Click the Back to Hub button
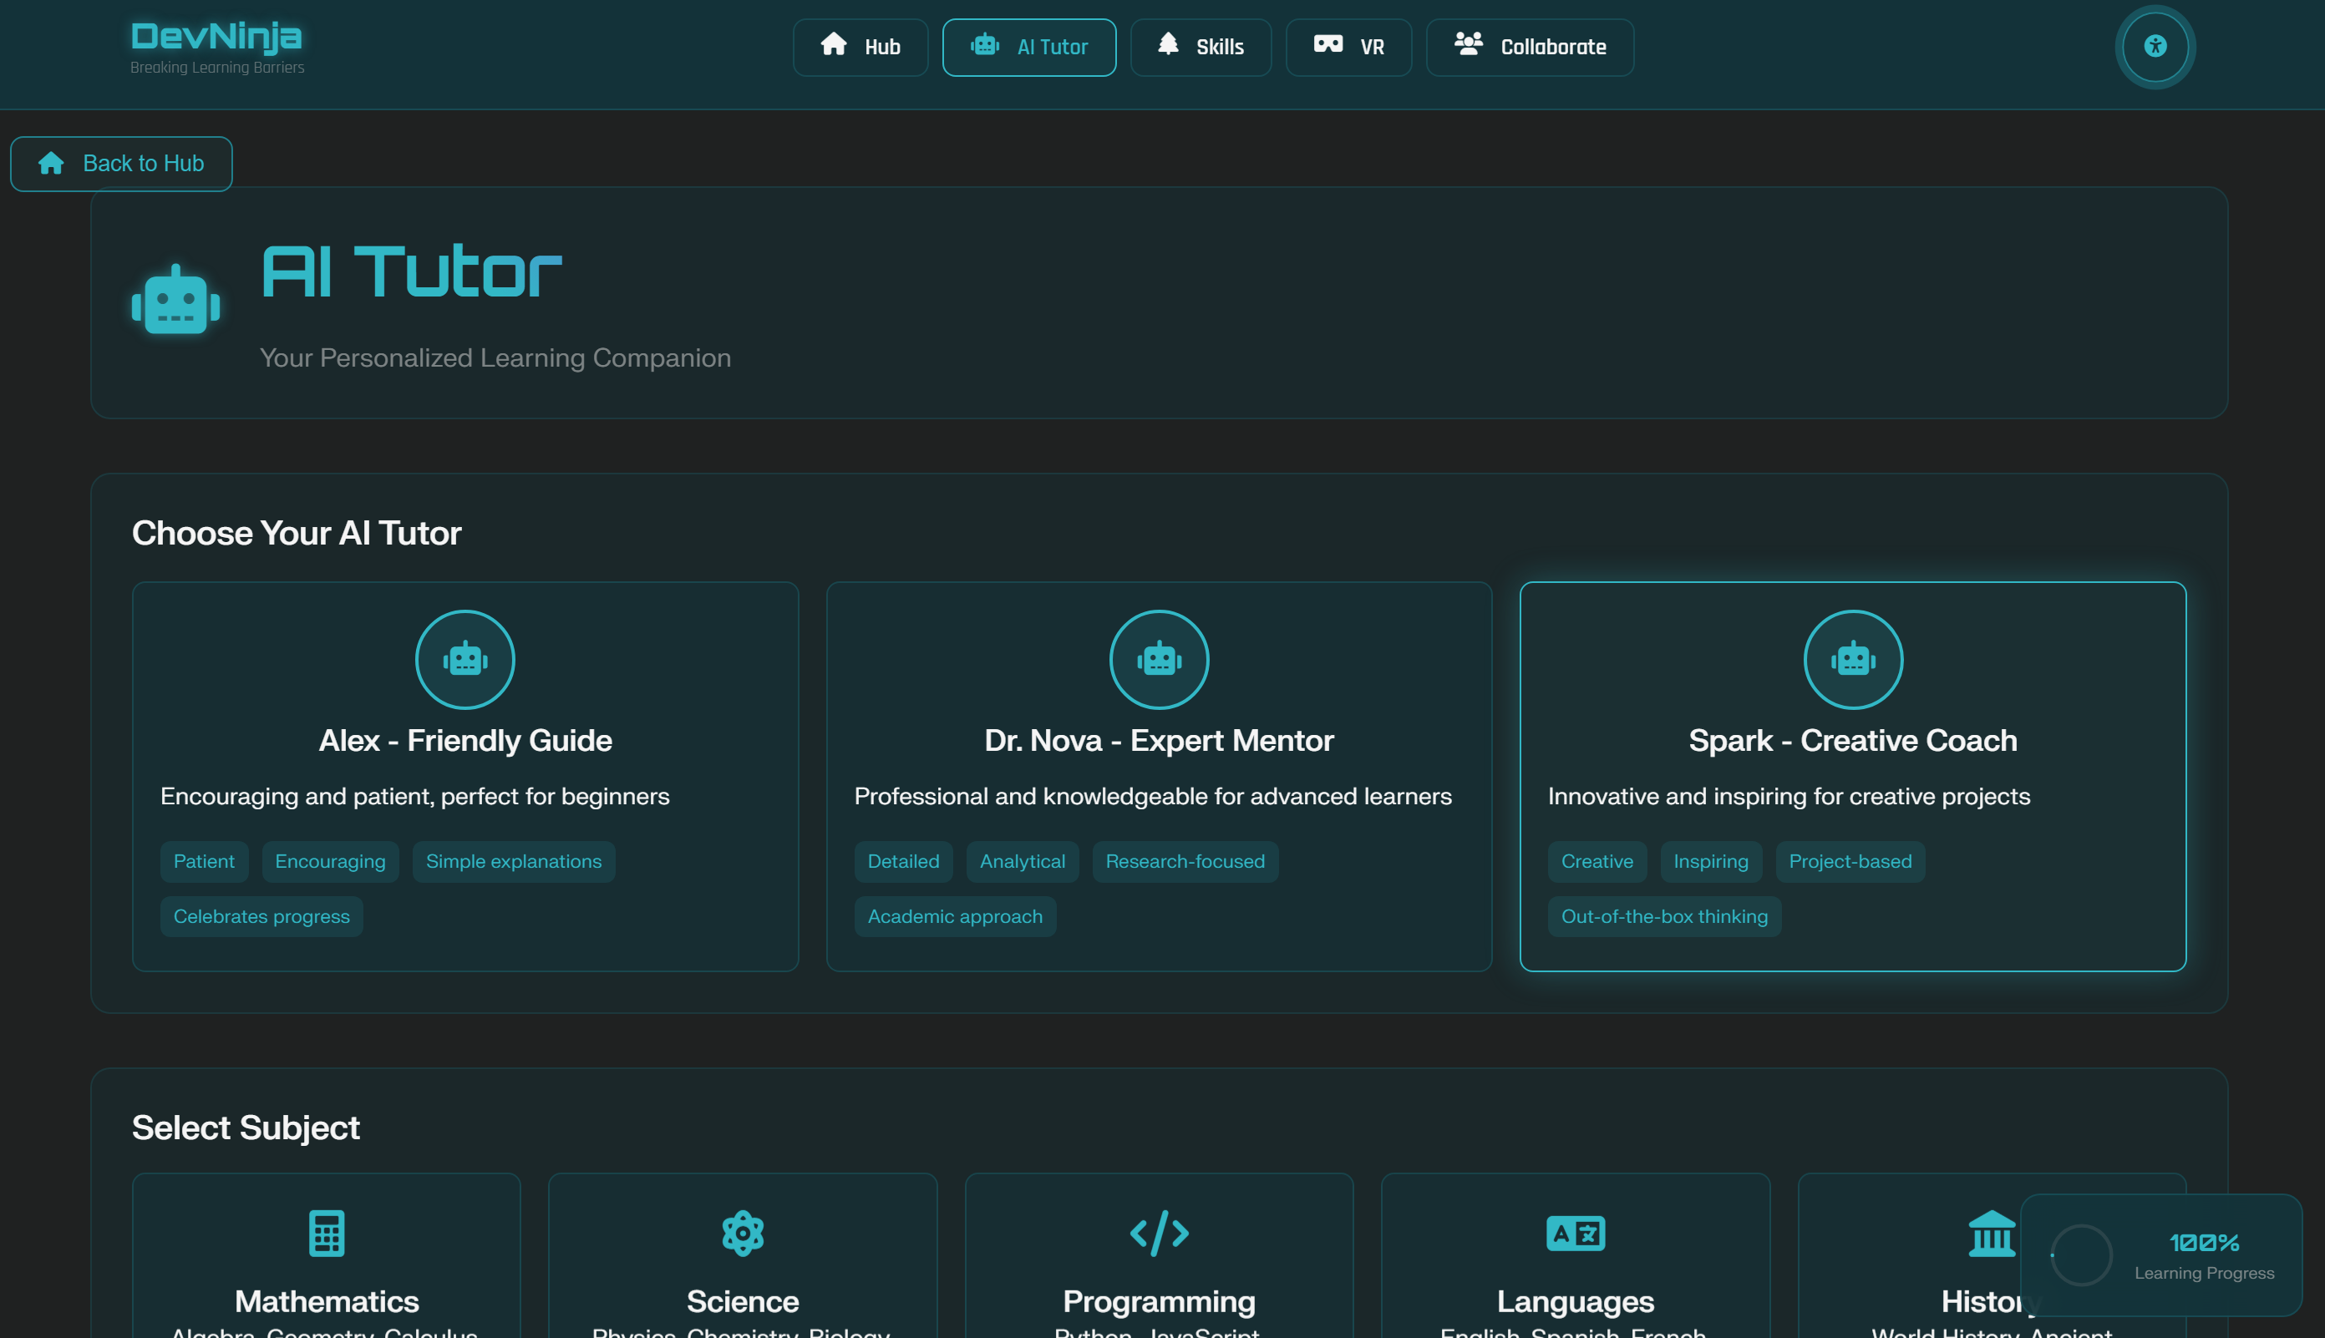This screenshot has height=1338, width=2325. [121, 164]
